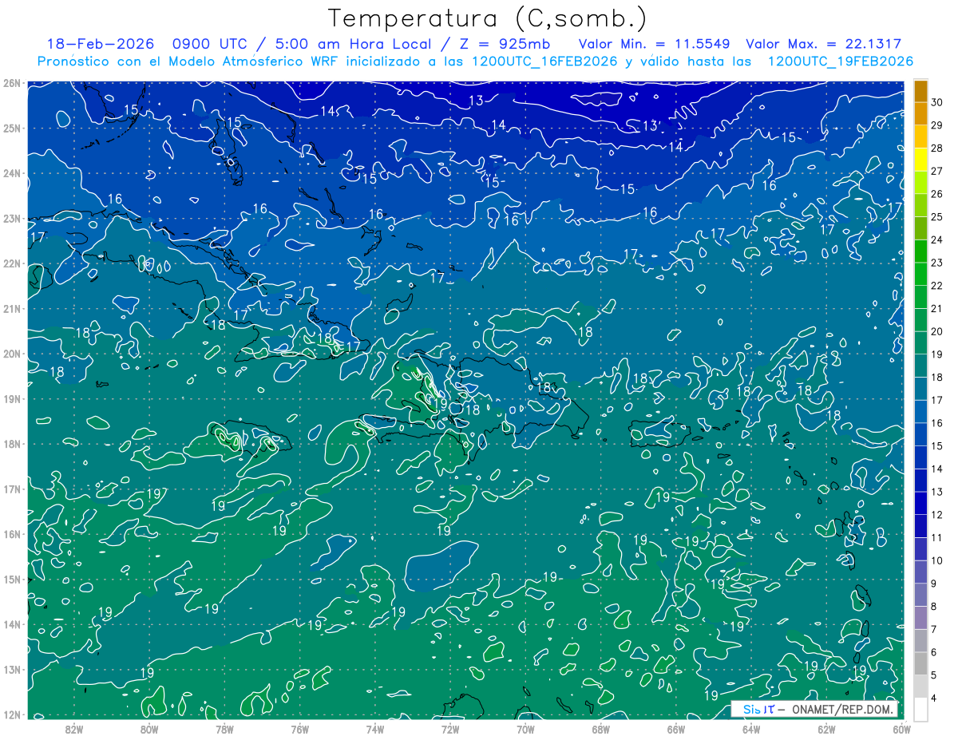
Task: Click 'Modelo Atmosferico WRF' text
Action: (247, 61)
